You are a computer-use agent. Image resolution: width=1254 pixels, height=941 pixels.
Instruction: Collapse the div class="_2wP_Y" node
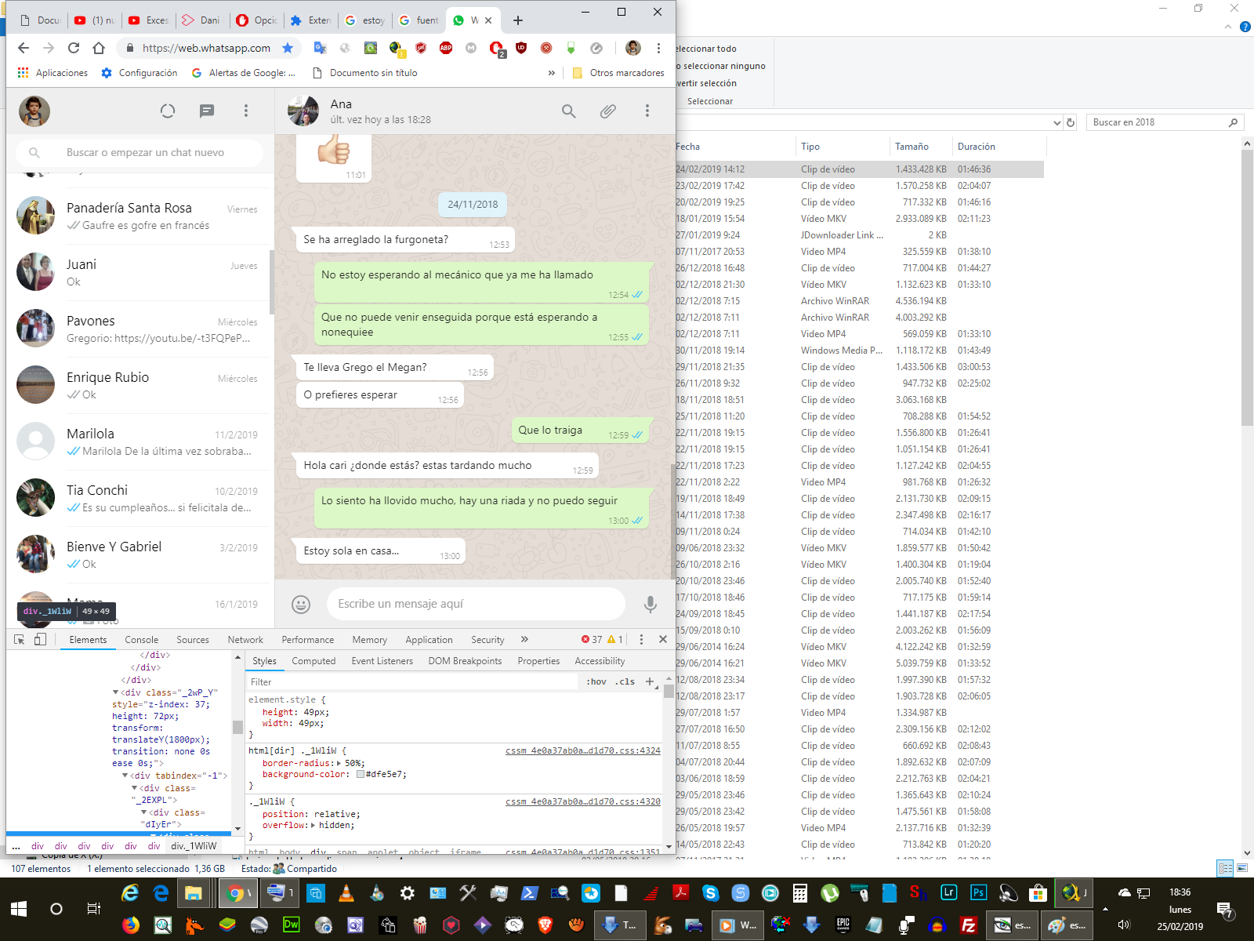pos(116,692)
